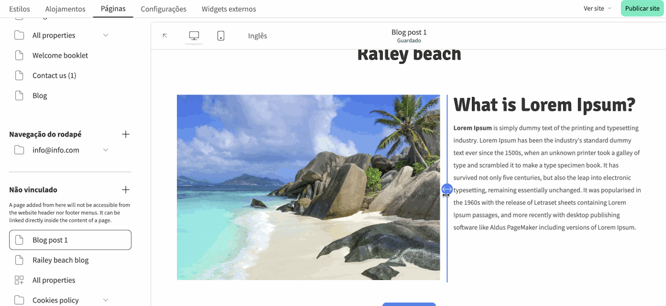Expand the All properties folder chevron
The image size is (666, 306).
(x=106, y=35)
